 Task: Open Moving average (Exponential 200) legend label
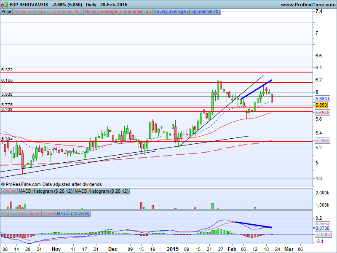(x=48, y=12)
